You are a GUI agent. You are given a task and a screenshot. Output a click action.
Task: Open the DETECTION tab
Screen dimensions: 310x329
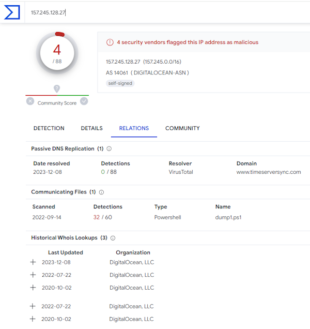click(49, 128)
